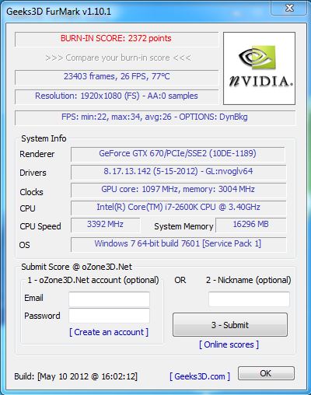The width and height of the screenshot is (311, 395).
Task: Open the Create an account link
Action: pyautogui.click(x=109, y=332)
